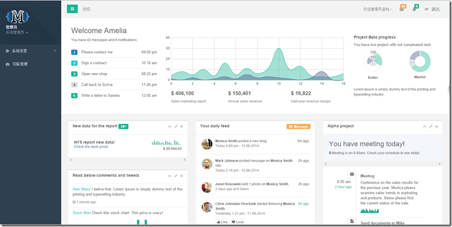
Task: Toggle the green hamburger menu button
Action: (x=72, y=9)
